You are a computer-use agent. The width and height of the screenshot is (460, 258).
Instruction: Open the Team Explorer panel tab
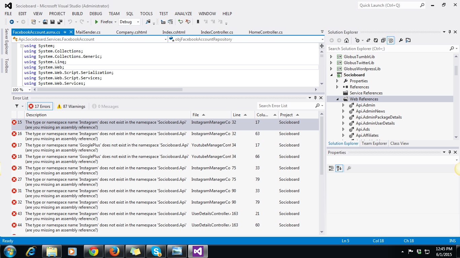click(374, 143)
